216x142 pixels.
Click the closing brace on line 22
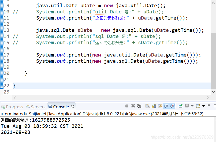coord(14,86)
